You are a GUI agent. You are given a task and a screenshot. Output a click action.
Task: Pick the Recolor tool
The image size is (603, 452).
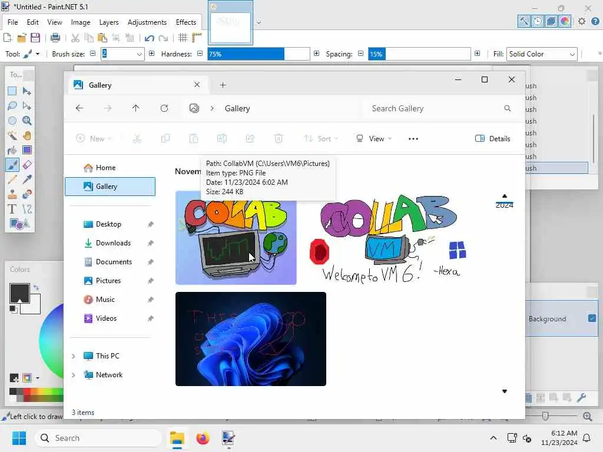click(x=27, y=194)
